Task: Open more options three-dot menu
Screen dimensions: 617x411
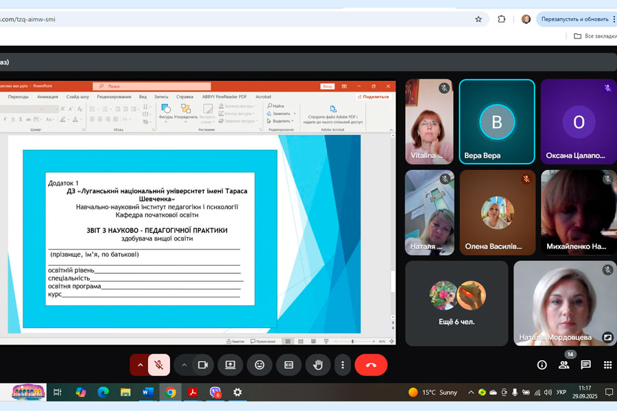Action: click(343, 365)
